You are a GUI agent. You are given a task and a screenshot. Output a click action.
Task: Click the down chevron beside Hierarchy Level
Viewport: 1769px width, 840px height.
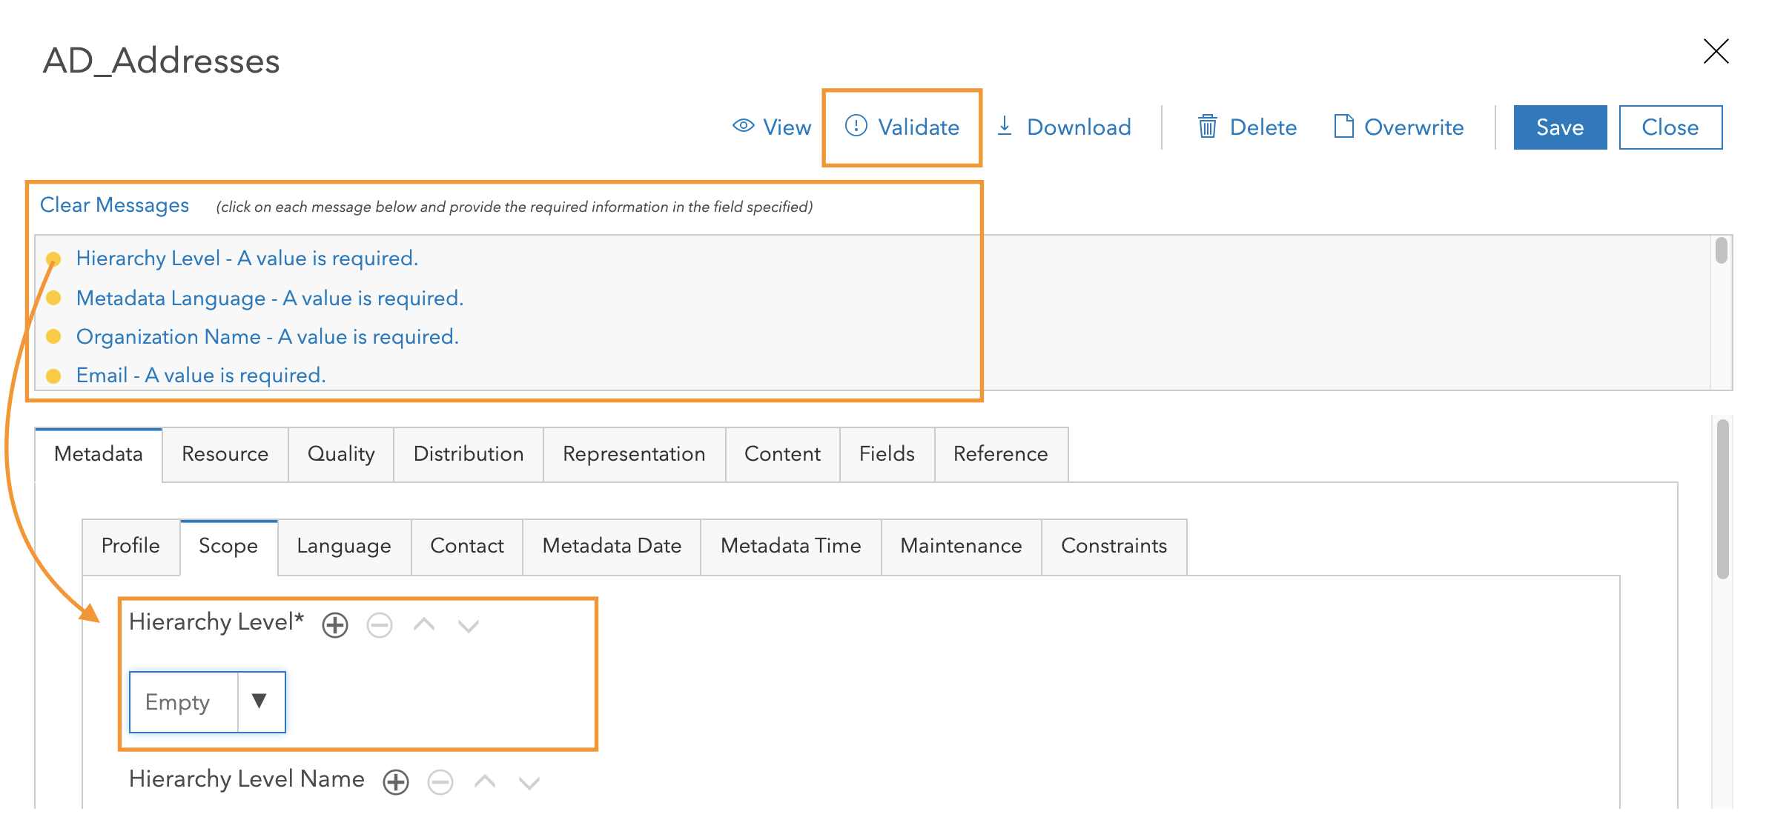468,626
